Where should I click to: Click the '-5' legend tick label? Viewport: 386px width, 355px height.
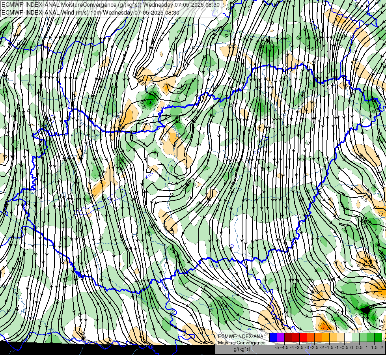(277, 348)
